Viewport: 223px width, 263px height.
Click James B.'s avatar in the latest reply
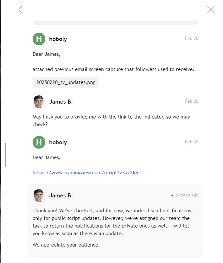pos(39,196)
